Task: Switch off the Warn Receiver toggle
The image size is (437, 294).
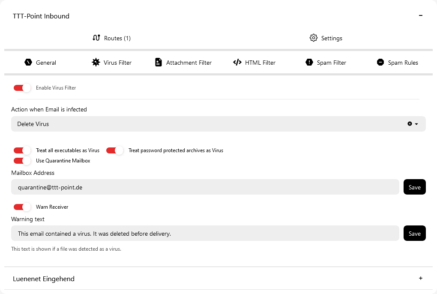Action: 22,207
